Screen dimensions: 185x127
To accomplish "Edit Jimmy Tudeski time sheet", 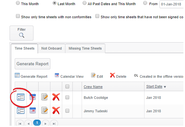I will click(x=44, y=110).
